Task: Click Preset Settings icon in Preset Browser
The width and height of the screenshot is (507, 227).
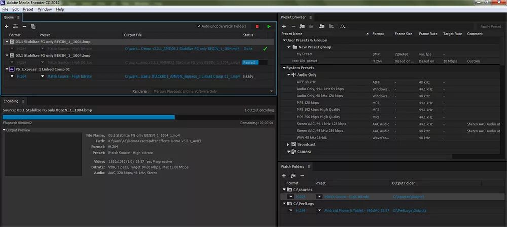Action: (x=311, y=26)
